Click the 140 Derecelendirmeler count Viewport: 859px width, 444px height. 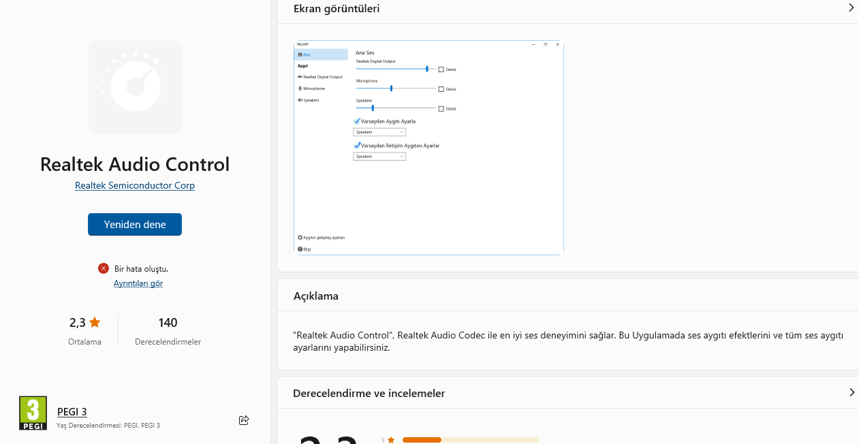(x=168, y=323)
